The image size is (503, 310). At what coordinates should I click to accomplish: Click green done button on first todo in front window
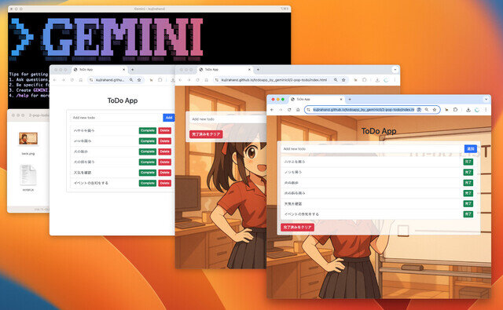tap(468, 162)
